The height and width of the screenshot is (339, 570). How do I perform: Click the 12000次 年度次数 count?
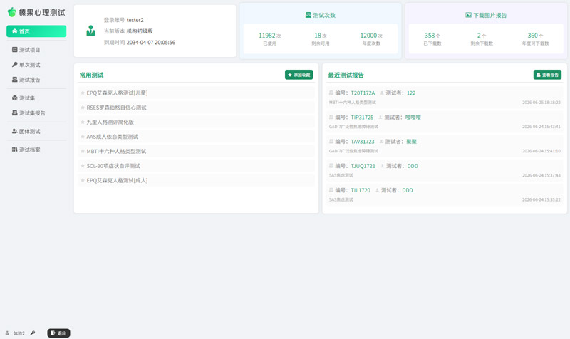pyautogui.click(x=371, y=36)
